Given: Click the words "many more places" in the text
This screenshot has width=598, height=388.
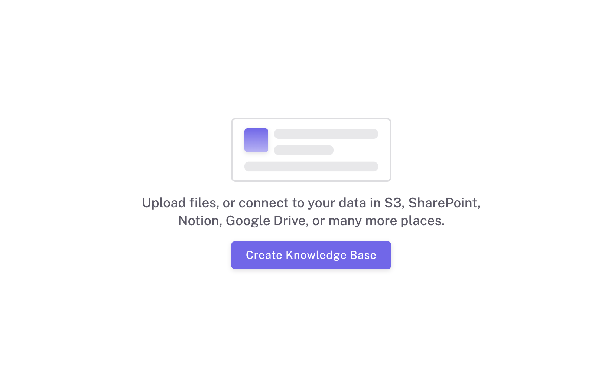Looking at the screenshot, I should [x=386, y=221].
